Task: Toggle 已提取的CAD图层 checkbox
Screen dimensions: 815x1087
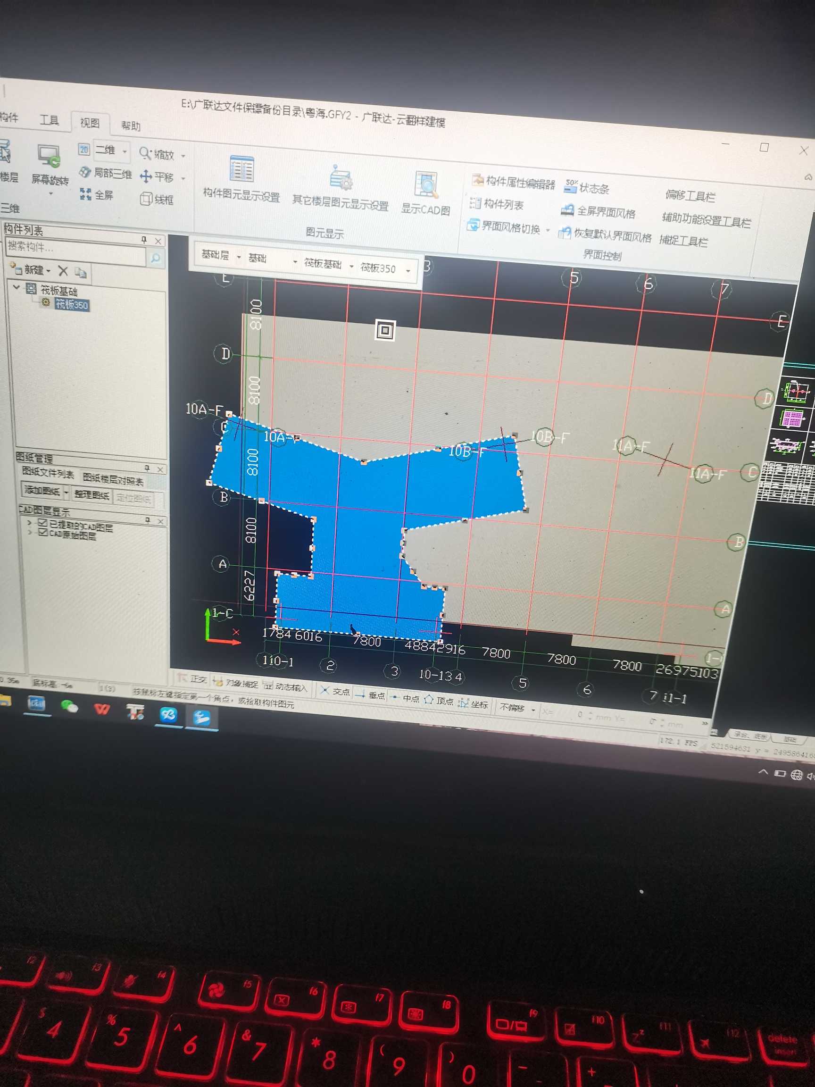Action: point(43,523)
